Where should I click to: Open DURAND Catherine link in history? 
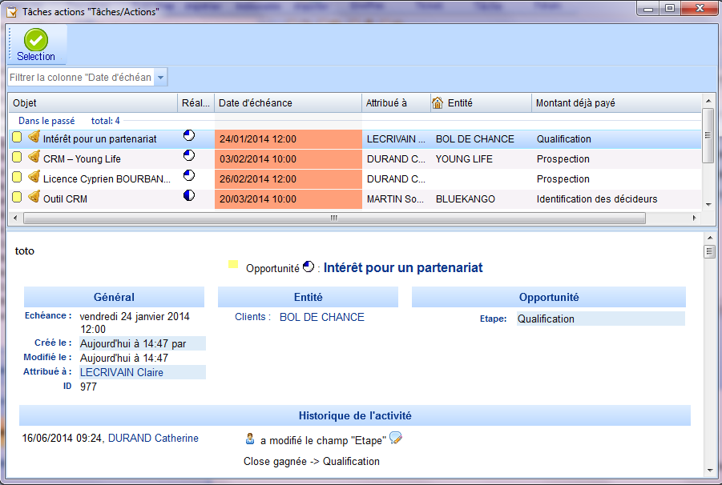pyautogui.click(x=153, y=438)
